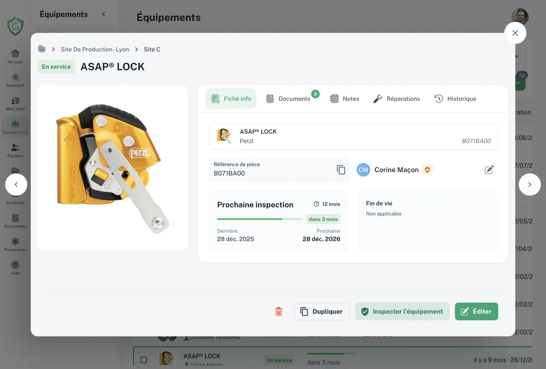546x369 pixels.
Task: Close the equipment detail modal
Action: pyautogui.click(x=515, y=33)
